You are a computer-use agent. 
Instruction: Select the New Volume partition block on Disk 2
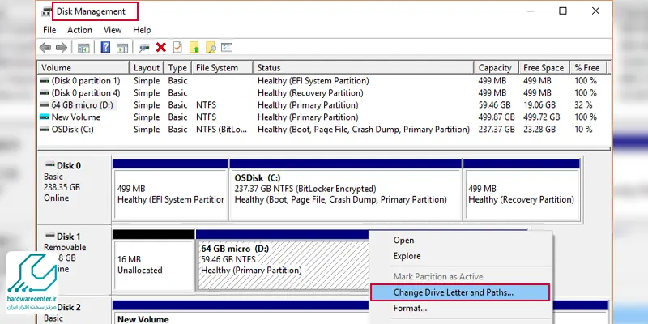pos(240,313)
